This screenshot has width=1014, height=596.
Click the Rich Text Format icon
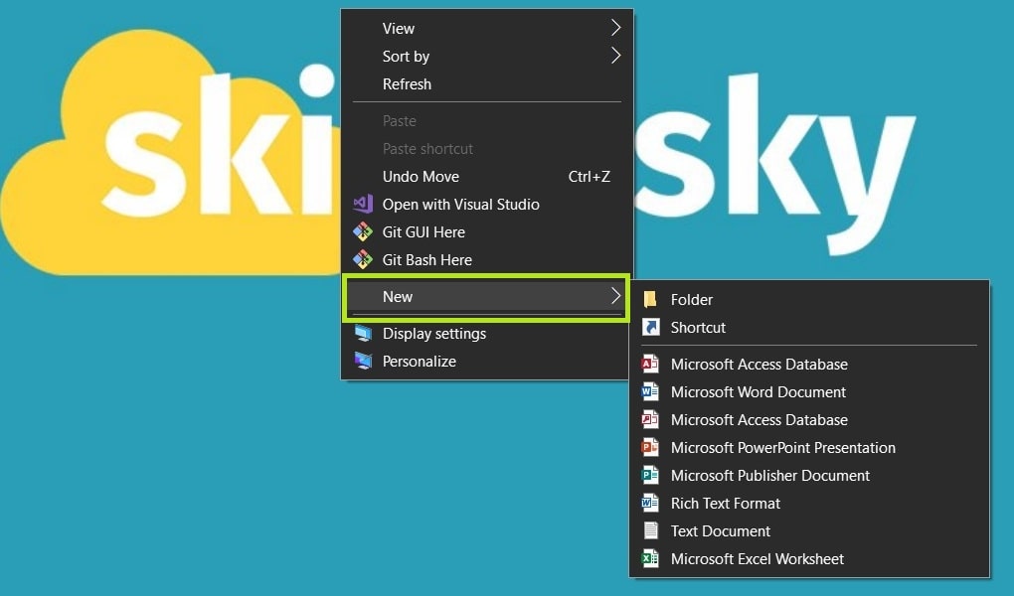[x=650, y=503]
